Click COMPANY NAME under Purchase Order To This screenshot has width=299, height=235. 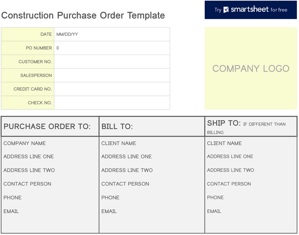click(25, 143)
